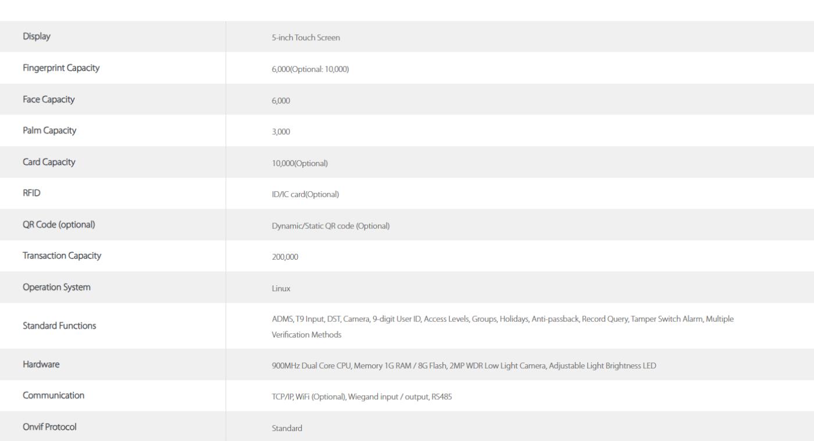Screen dimensions: 814x441
Task: Select the Card Capacity label
Action: (x=49, y=162)
